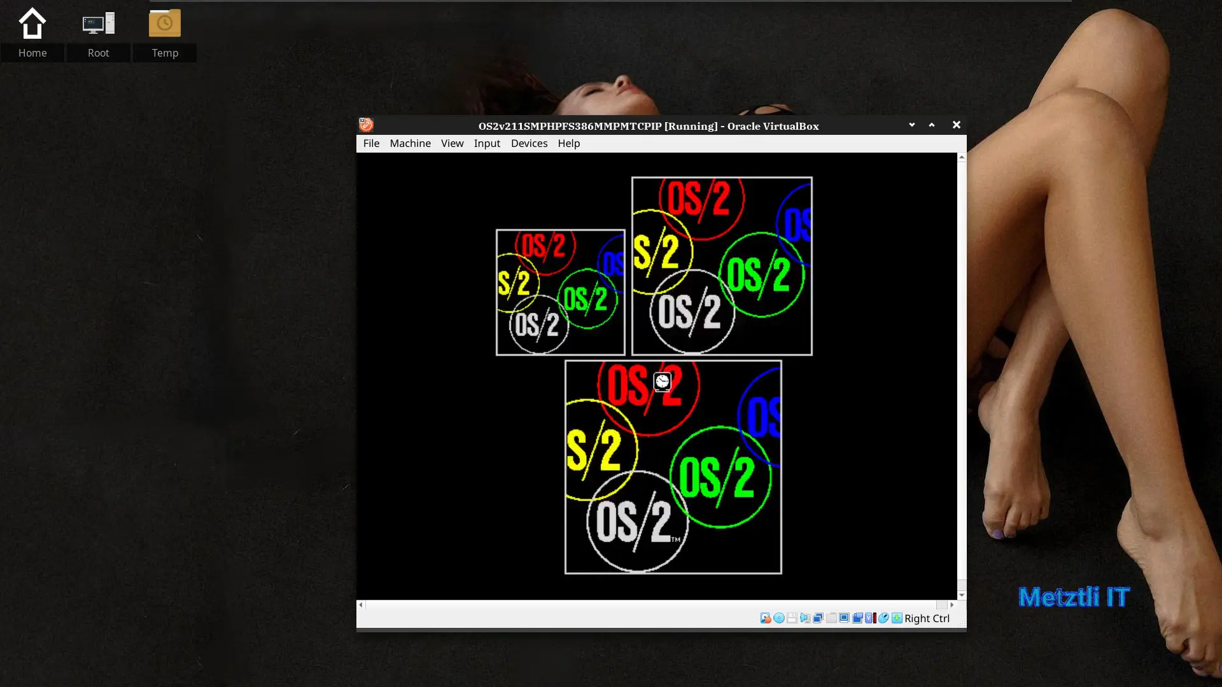This screenshot has height=687, width=1222.
Task: Click the mouse integration status icon
Action: 883,618
